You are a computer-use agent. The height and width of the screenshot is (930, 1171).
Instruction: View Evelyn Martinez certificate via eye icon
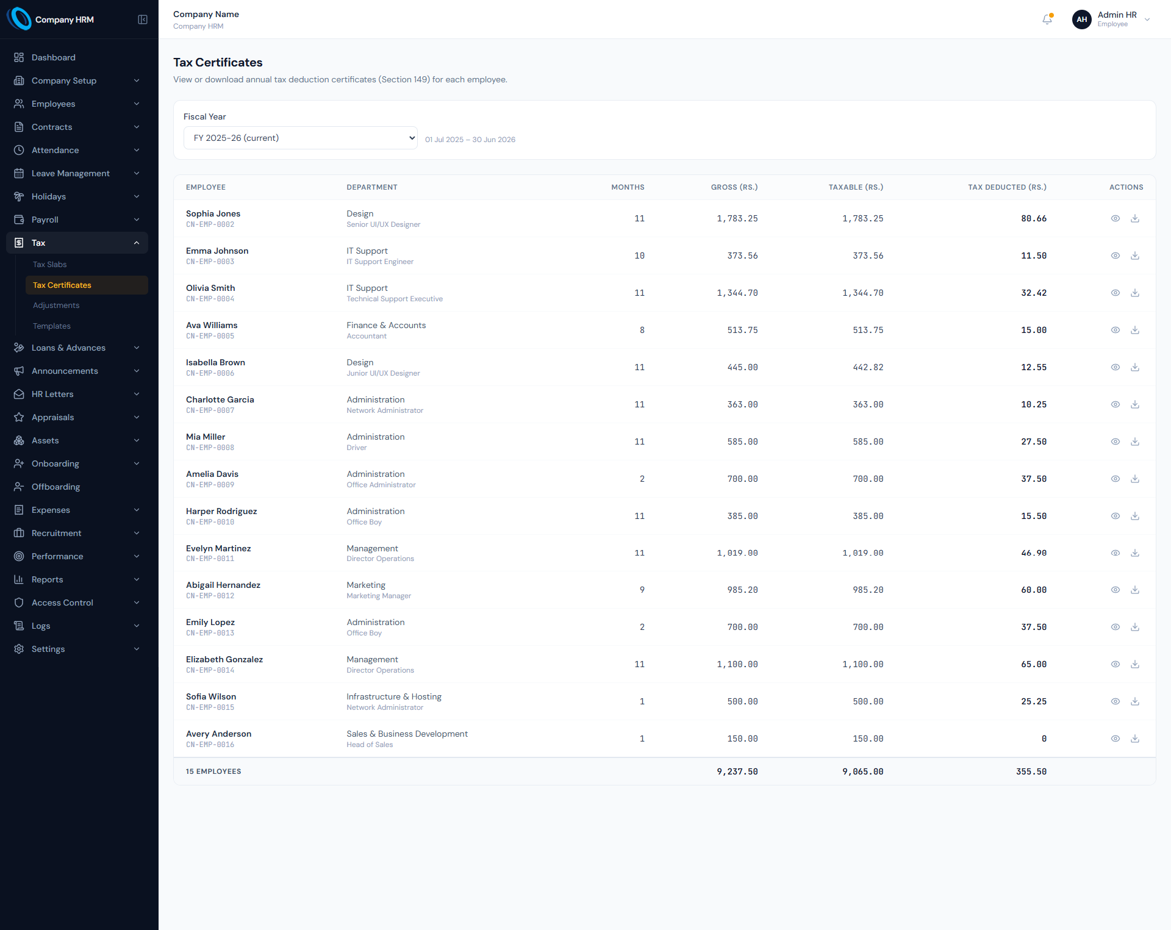1115,553
